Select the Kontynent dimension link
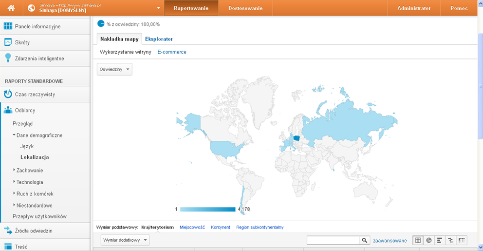 [221, 228]
